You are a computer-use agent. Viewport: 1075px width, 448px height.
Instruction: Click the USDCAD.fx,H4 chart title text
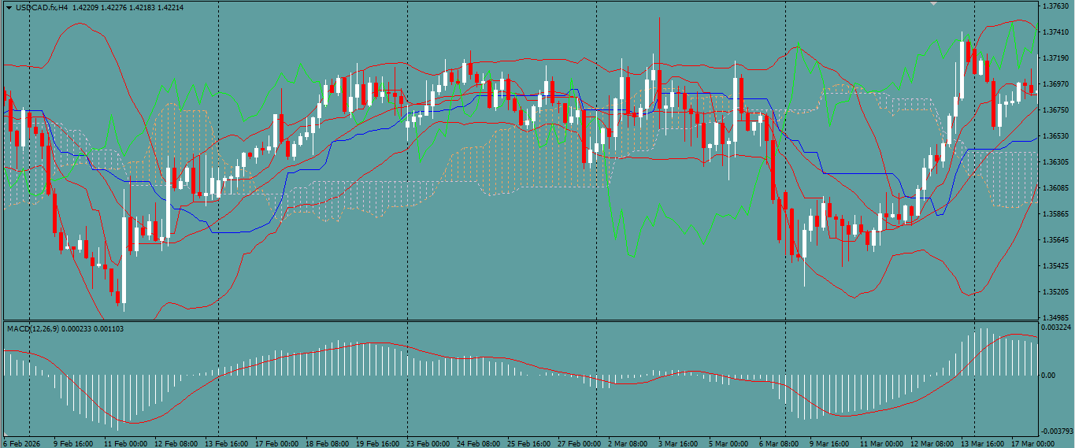pyautogui.click(x=41, y=6)
